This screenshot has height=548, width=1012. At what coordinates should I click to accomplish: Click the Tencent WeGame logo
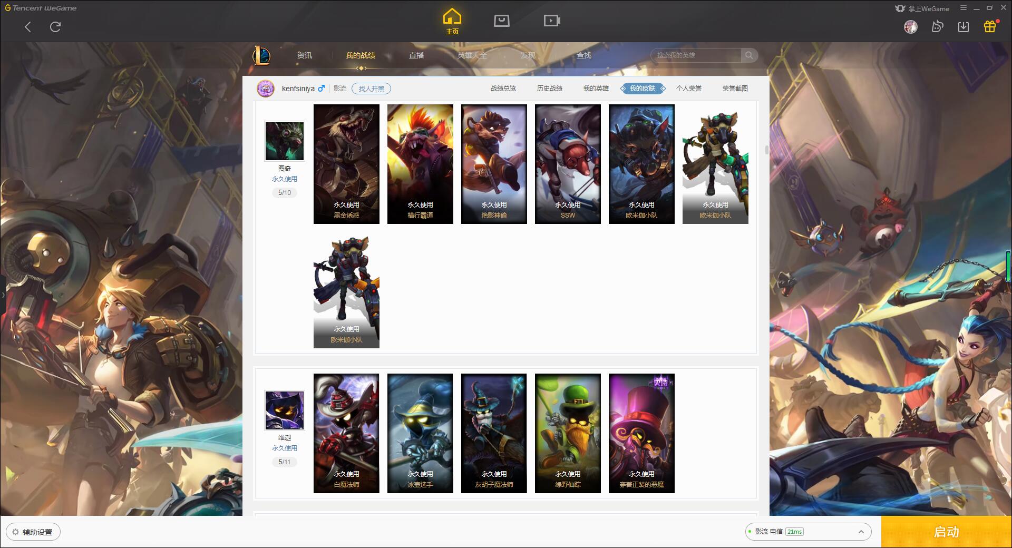click(41, 8)
